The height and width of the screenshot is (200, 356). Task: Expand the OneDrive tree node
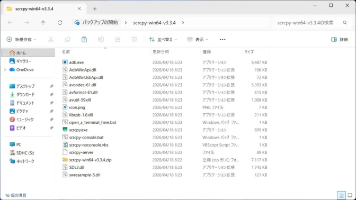(5, 70)
